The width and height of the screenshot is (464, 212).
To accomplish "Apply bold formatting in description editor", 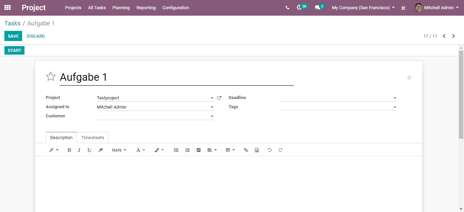I will 69,150.
